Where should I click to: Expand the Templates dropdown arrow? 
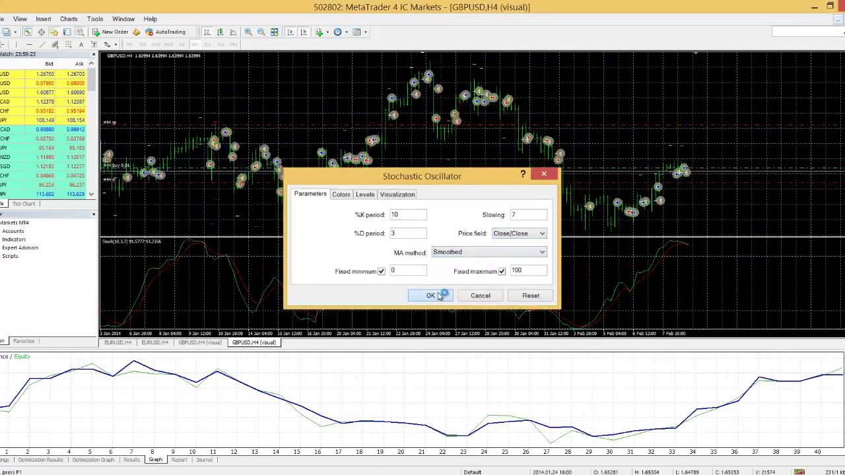[365, 32]
